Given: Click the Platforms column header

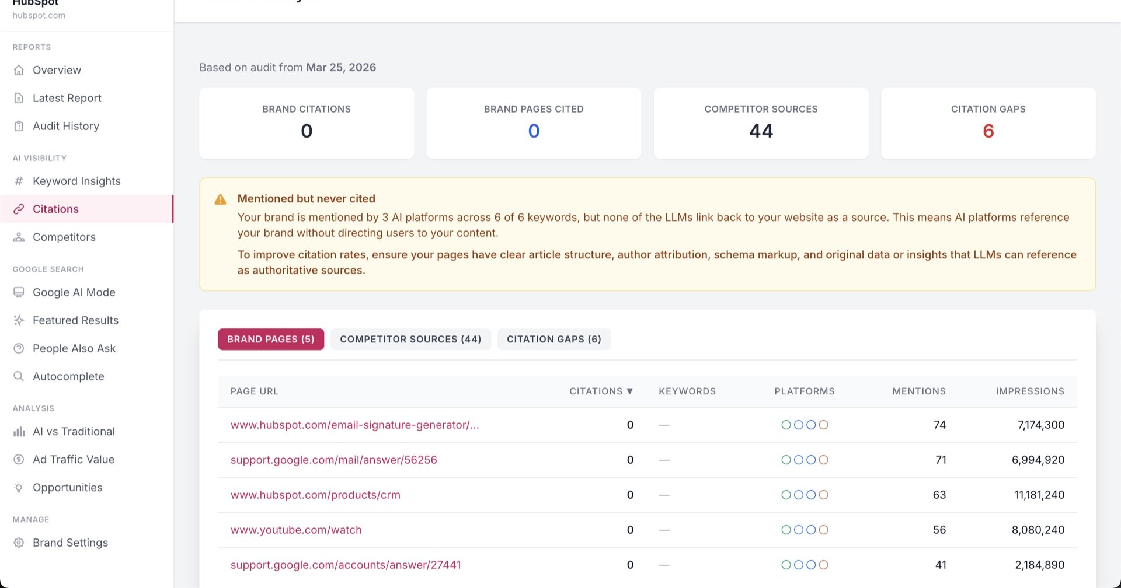Looking at the screenshot, I should pos(805,391).
